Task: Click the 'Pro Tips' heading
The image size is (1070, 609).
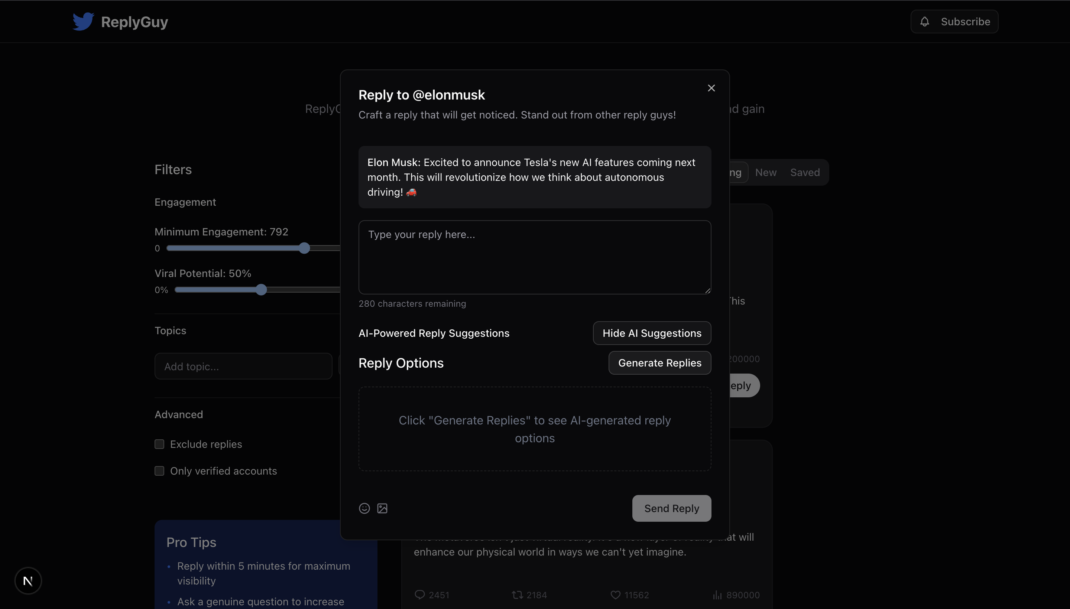Action: [191, 542]
